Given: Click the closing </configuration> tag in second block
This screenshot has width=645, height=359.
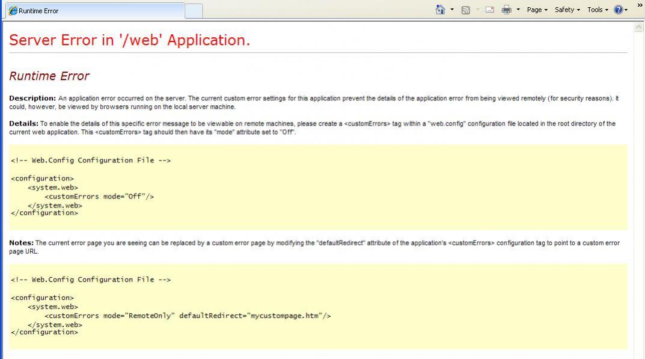Looking at the screenshot, I should (44, 332).
